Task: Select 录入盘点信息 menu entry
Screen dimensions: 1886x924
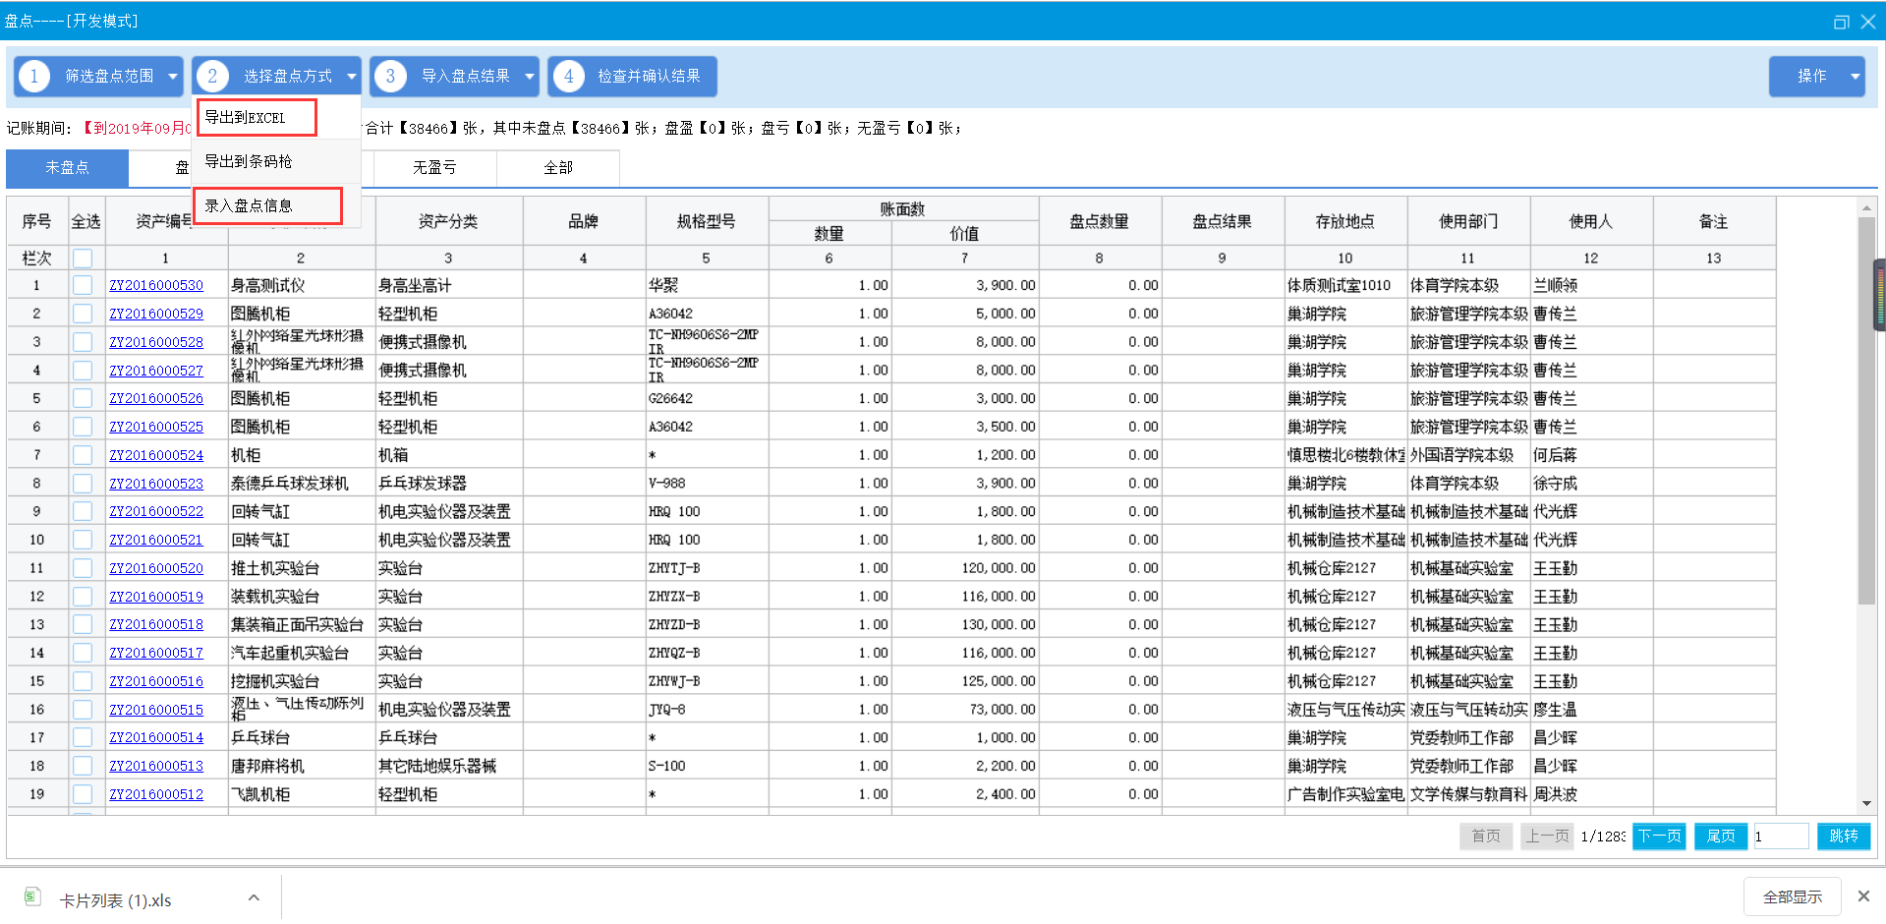Action: pos(266,205)
